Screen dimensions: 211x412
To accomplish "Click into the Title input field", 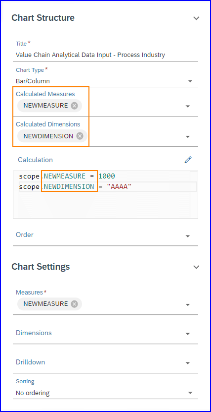I will pyautogui.click(x=106, y=55).
